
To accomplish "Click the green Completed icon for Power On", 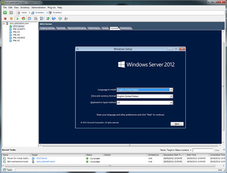I will tap(87, 159).
